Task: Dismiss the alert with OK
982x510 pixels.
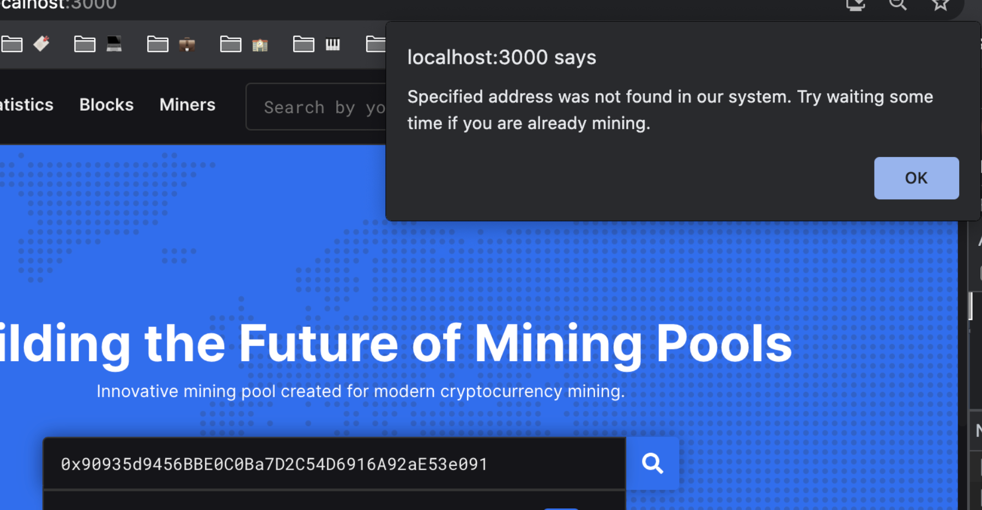Action: point(916,178)
